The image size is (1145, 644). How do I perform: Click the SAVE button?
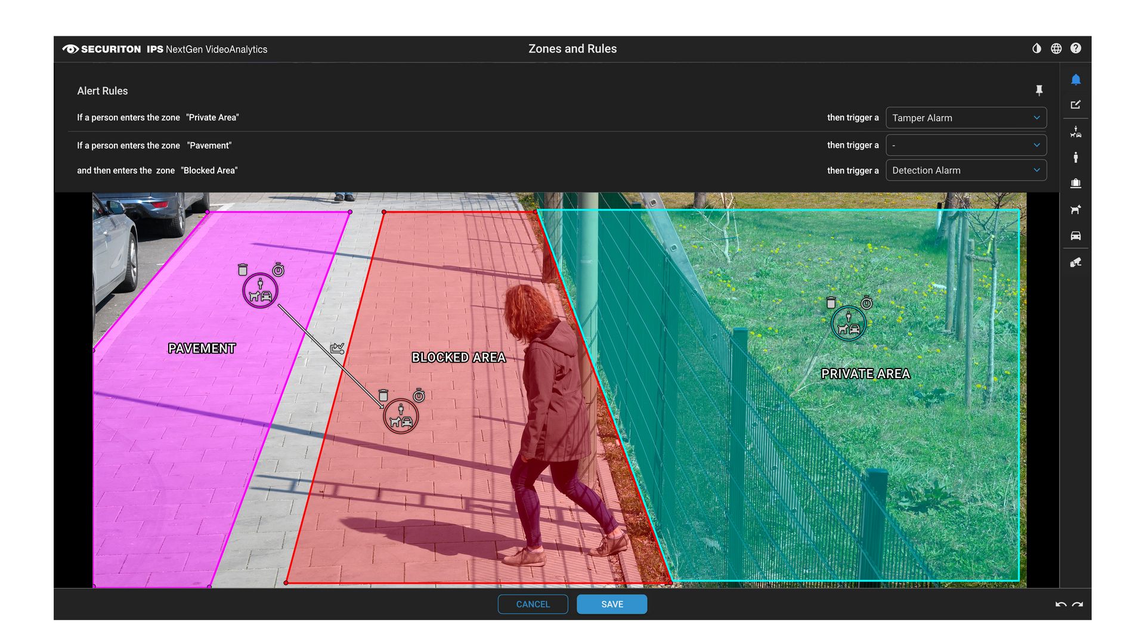612,604
